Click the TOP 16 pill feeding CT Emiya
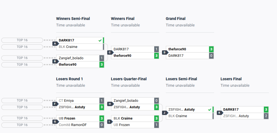The image size is (277, 133). (x=22, y=100)
